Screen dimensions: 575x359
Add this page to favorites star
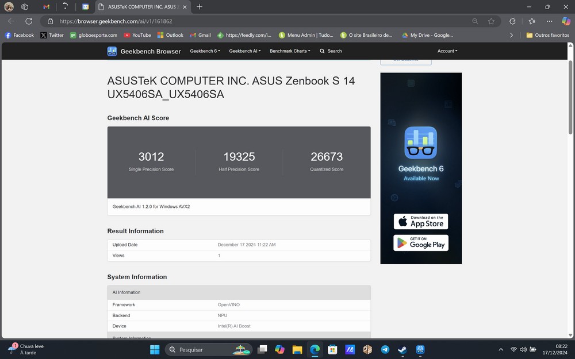pyautogui.click(x=491, y=21)
